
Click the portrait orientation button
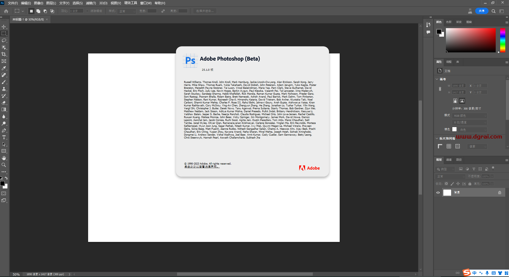pyautogui.click(x=455, y=101)
